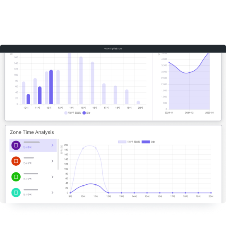Click today's line point at 11시 in Zone chart
Screen dimensions: 226x248
tap(96, 185)
